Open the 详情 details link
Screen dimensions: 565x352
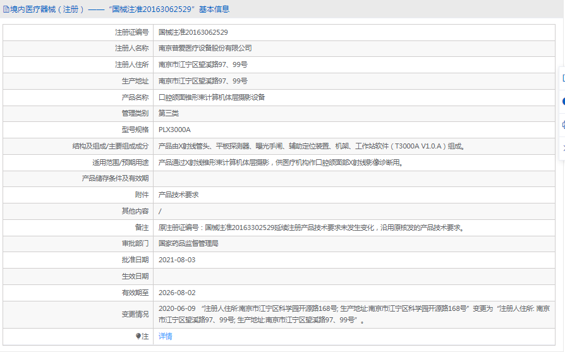point(166,336)
